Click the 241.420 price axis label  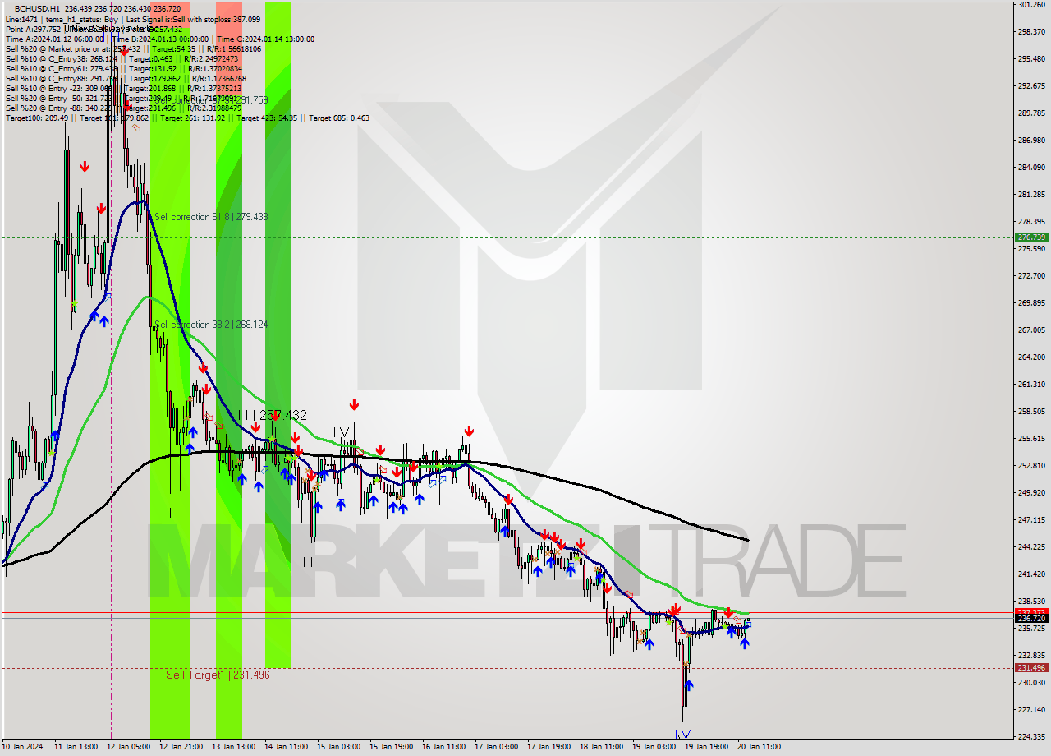coord(1031,574)
